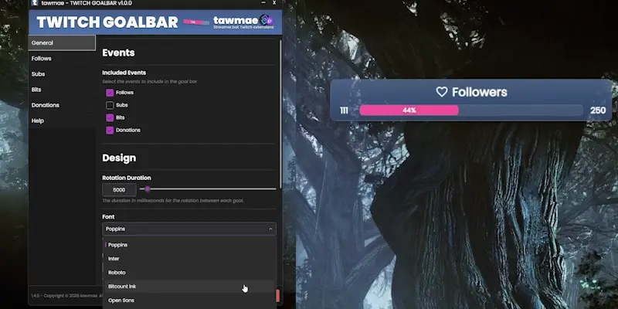Click the settings panel vertical scrollbar

pyautogui.click(x=280, y=114)
